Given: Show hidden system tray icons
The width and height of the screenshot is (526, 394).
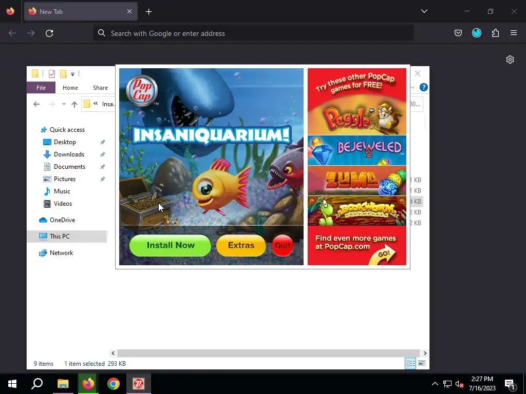Looking at the screenshot, I should (435, 384).
